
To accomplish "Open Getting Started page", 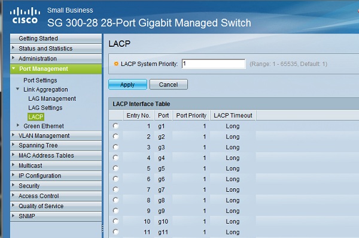I will tap(56, 38).
